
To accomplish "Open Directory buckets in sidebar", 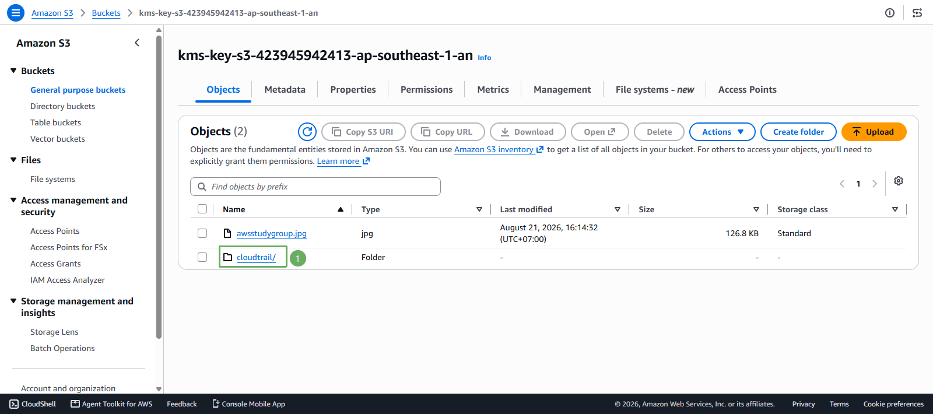I will click(x=63, y=106).
